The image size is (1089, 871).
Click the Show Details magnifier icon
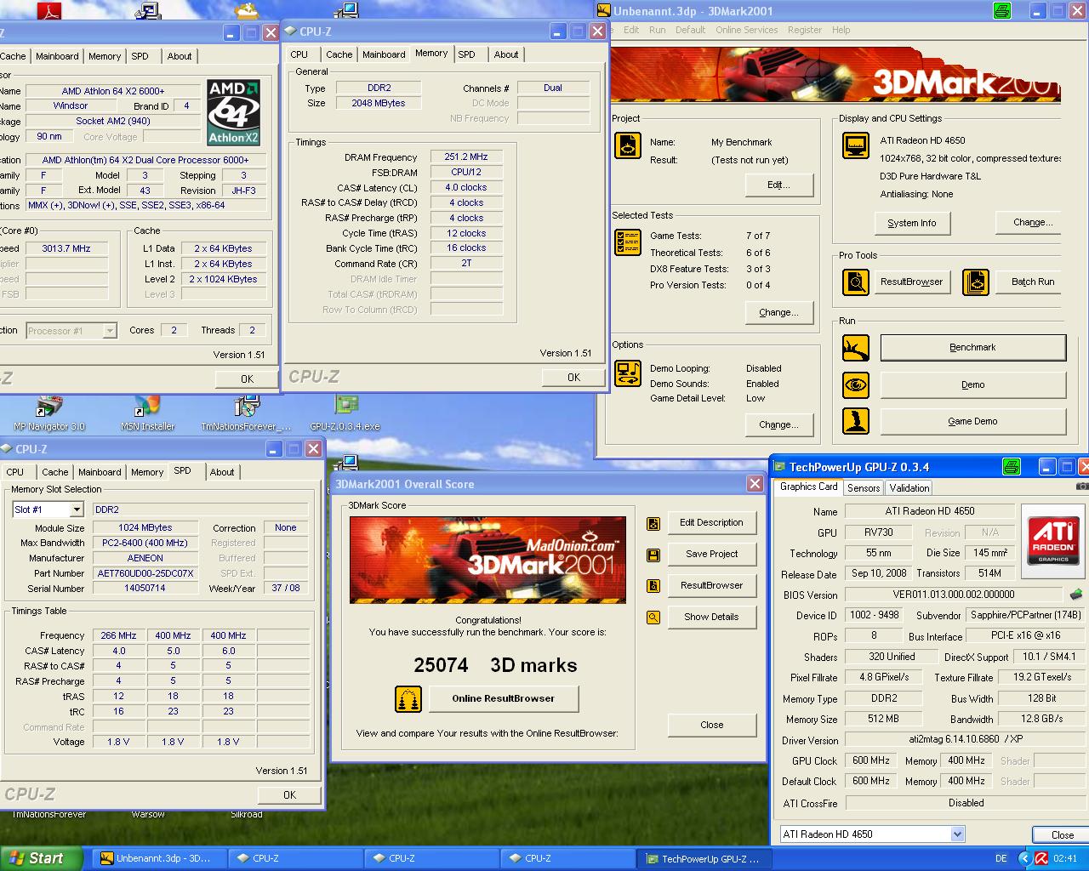(653, 618)
